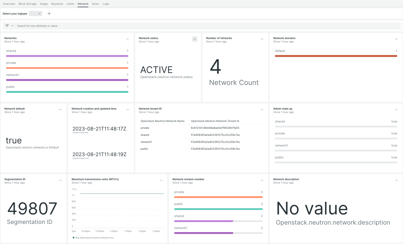Viewport: 403px width, 244px height.
Task: Open options menu for Networks widget
Action: tap(127, 39)
